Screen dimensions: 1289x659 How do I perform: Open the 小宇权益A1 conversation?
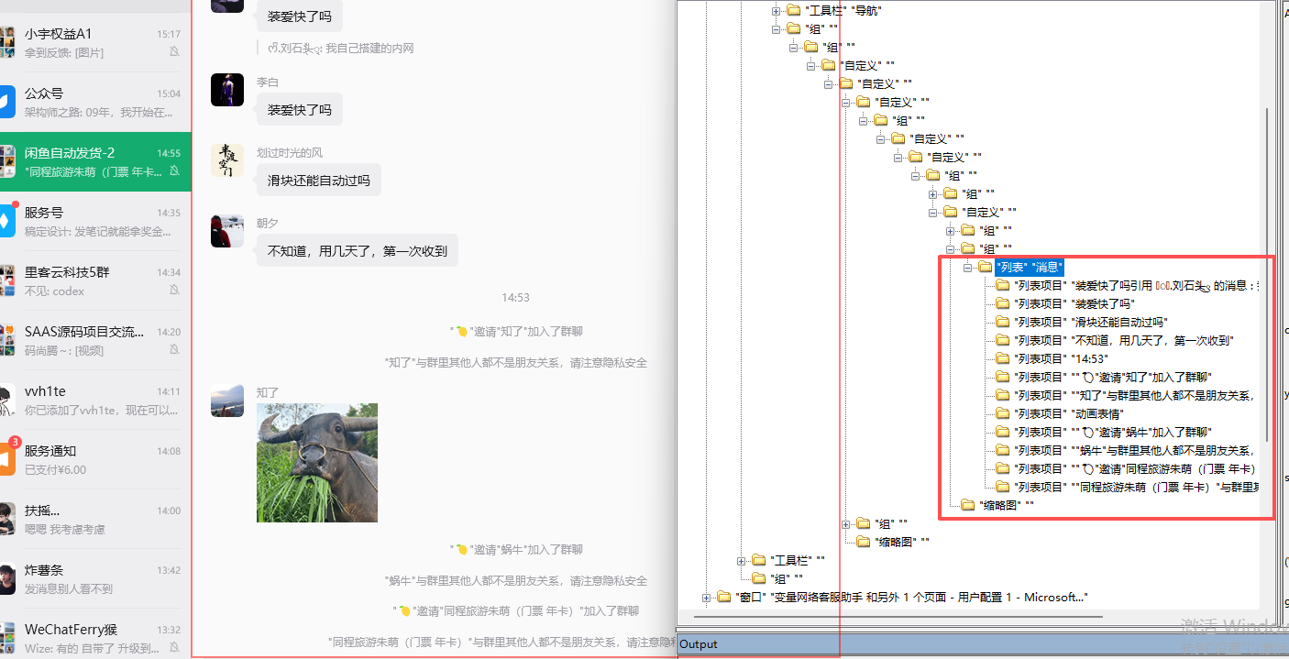pyautogui.click(x=95, y=42)
